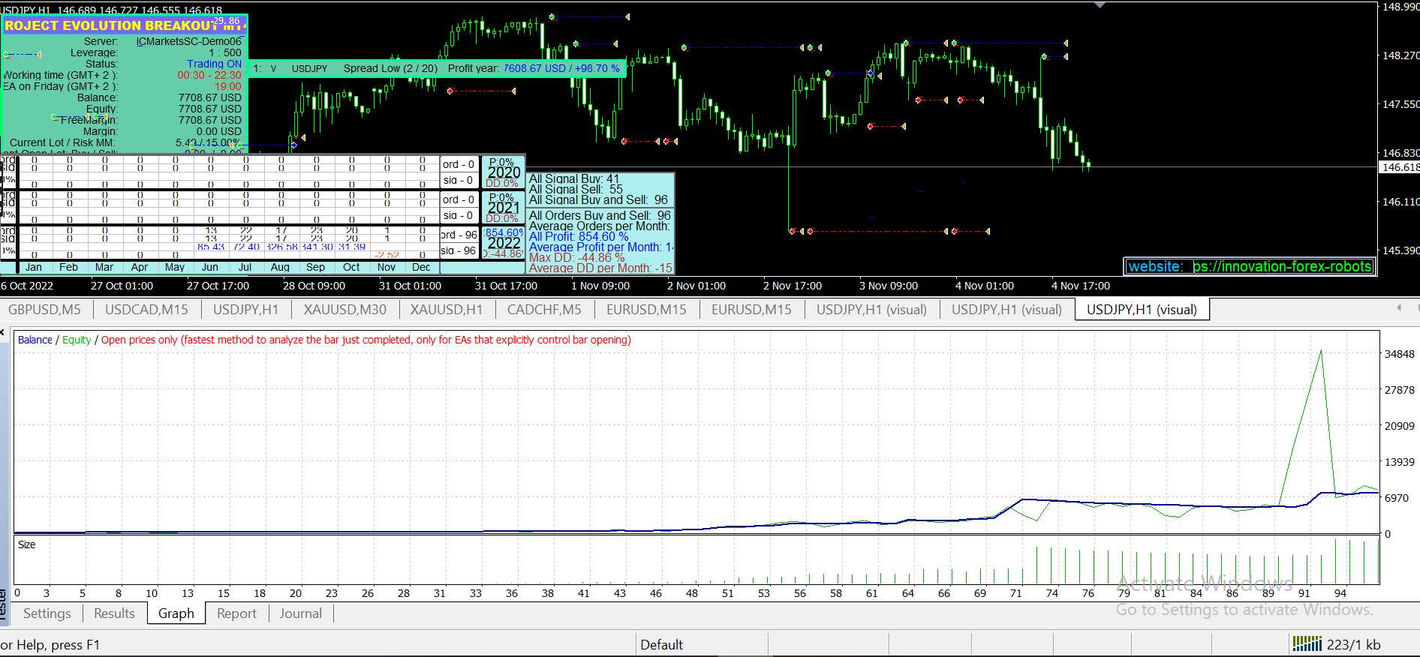
Task: Open the tester Results tab
Action: [114, 613]
